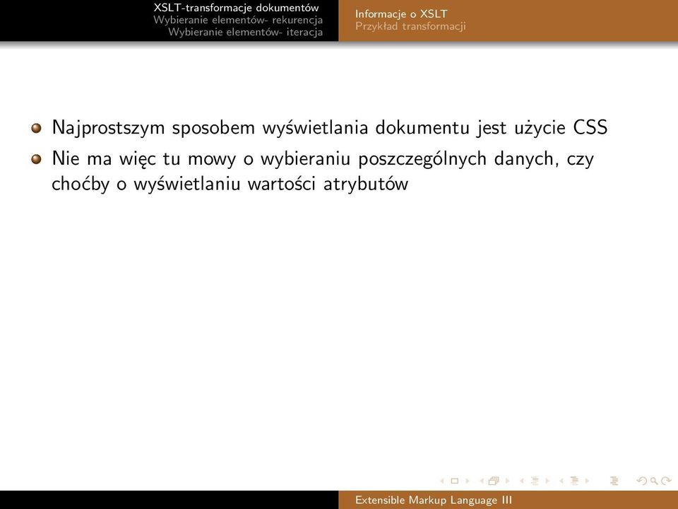
Task: Go to previous frame arrow before stacked frames icon
Action: pyautogui.click(x=482, y=481)
